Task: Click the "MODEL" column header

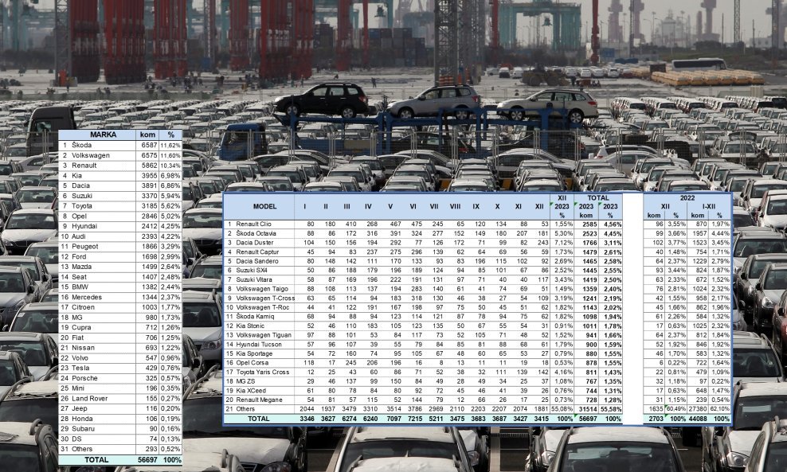Action: point(264,206)
